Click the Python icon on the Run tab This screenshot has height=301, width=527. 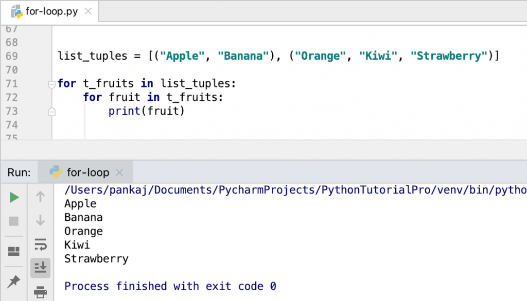[x=57, y=172]
